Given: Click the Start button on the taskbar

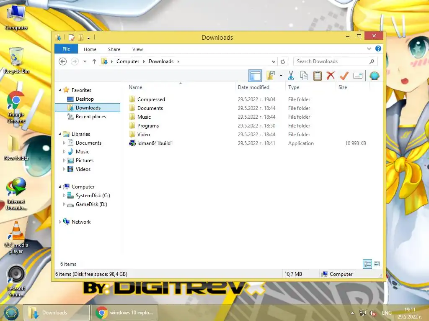Looking at the screenshot, I should [11, 313].
